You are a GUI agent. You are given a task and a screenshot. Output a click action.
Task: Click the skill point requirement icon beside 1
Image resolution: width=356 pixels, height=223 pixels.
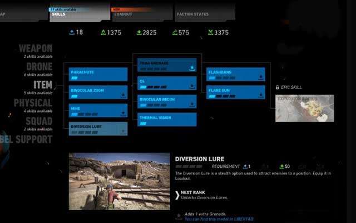[x=245, y=167]
